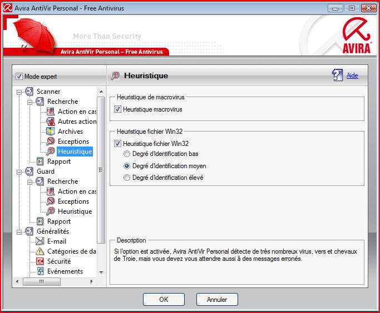Screen dimensions: 380x313
Task: Toggle the Mode expert checkbox
Action: tap(19, 77)
